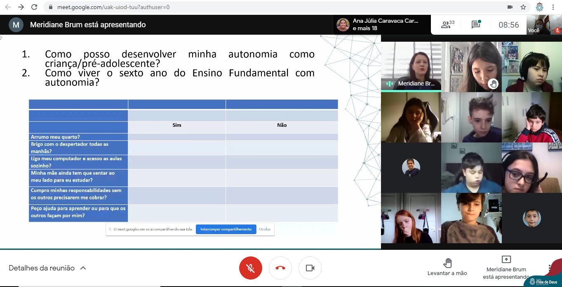
Task: Select Meridiane Brum's video tile
Action: pyautogui.click(x=411, y=66)
